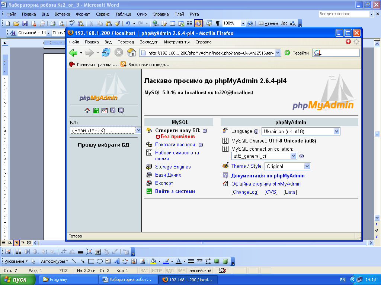Open MySQL documentation icon in left panel

121,111
